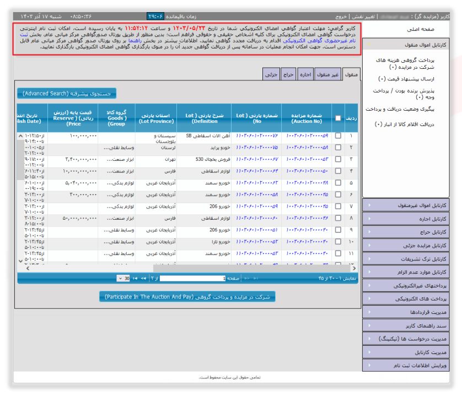The height and width of the screenshot is (397, 462).
Task: Tick the checkbox for row ۵ (خودرو سمند, آذربایجان غربی)
Action: (338, 183)
